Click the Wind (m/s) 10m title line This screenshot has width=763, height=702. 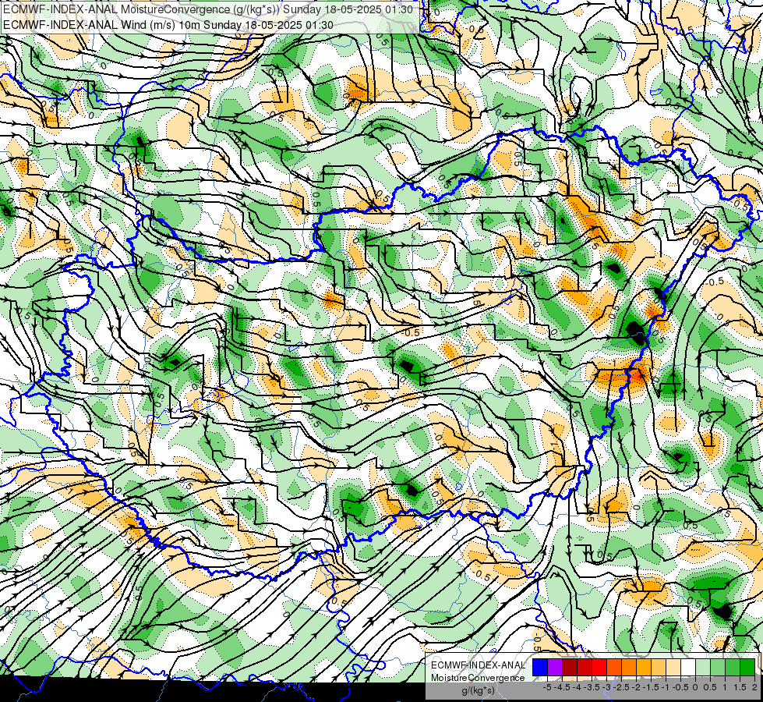pos(168,25)
